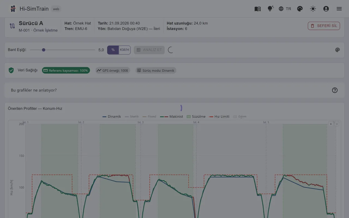The width and height of the screenshot is (349, 218).
Task: Toggle the Dinamik legend series
Action: (x=112, y=117)
